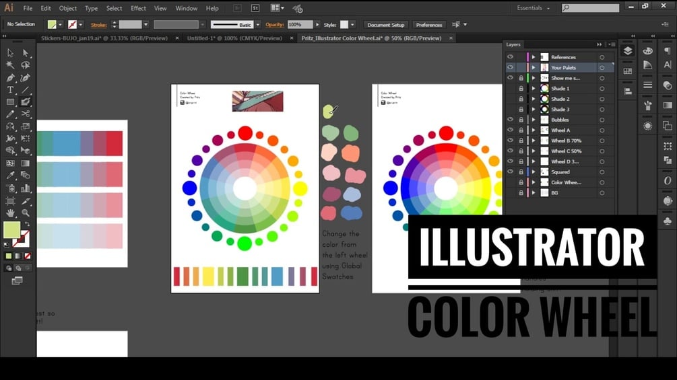Open the File menu

[28, 8]
